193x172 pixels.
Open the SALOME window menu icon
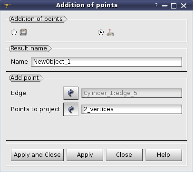7,6
